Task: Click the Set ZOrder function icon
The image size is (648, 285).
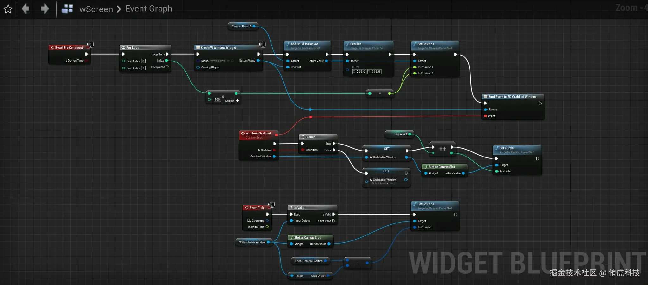Action: (x=497, y=148)
